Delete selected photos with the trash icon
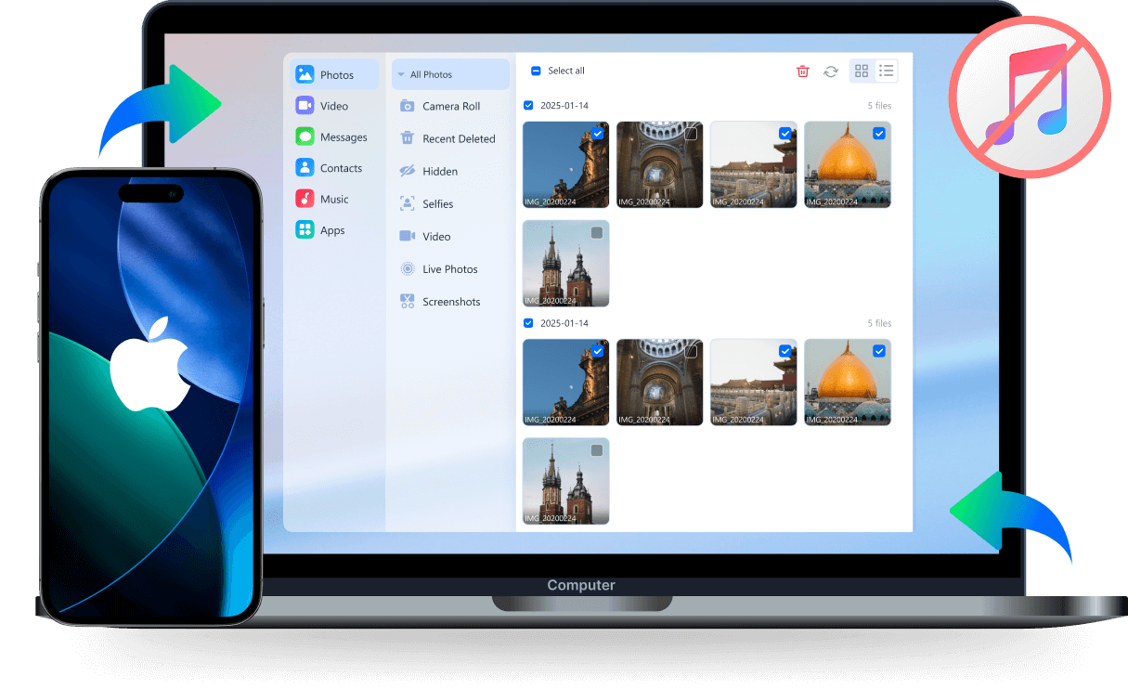The image size is (1128, 689). (802, 71)
